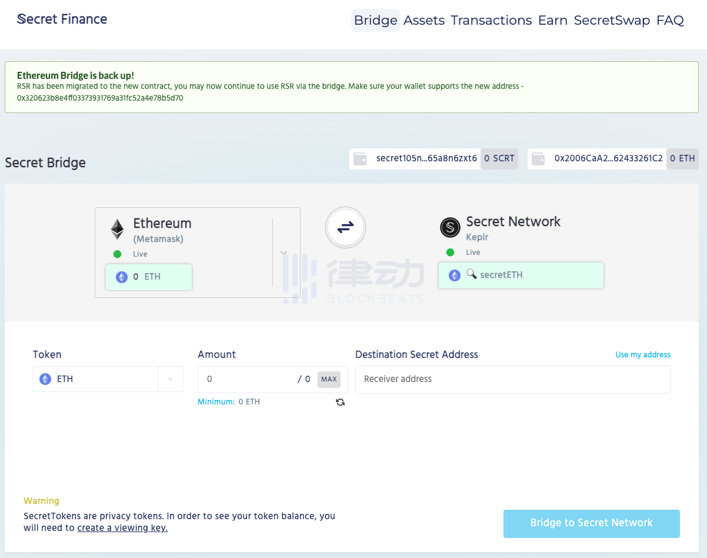Click the wallet icon beside secret address
This screenshot has height=558, width=707.
tap(361, 159)
